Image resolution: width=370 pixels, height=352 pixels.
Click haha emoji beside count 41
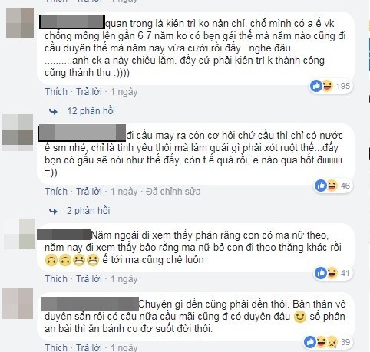click(x=332, y=273)
